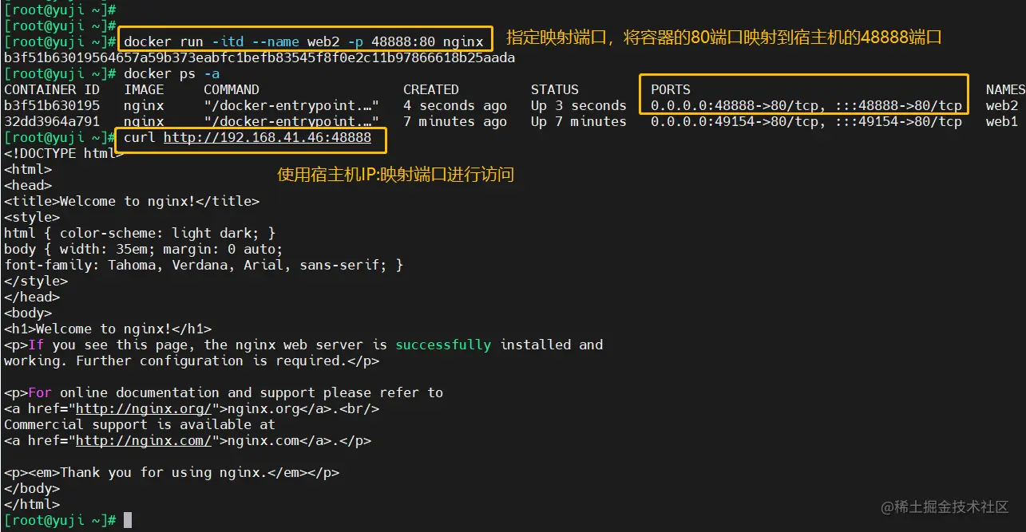This screenshot has height=532, width=1026.
Task: Click the green word 'successfully'
Action: coord(443,345)
